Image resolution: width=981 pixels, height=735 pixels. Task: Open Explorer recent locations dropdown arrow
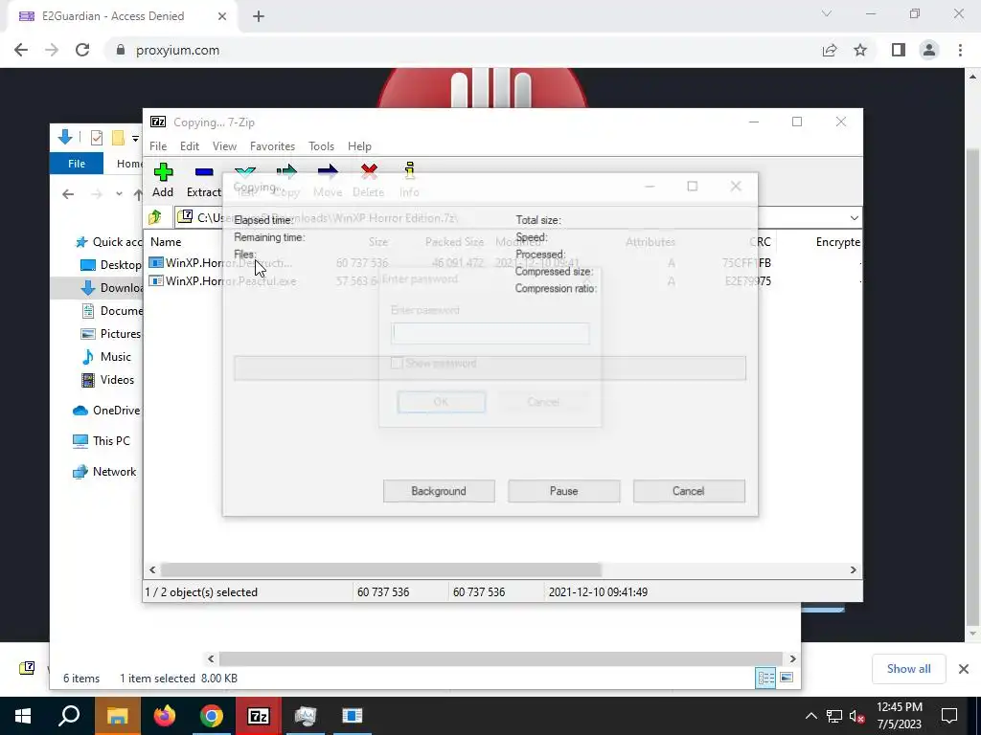[119, 194]
